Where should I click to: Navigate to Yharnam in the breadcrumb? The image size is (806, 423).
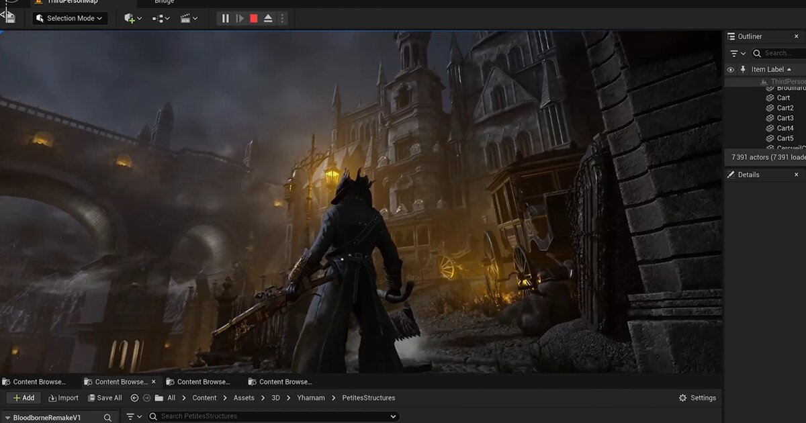point(311,398)
